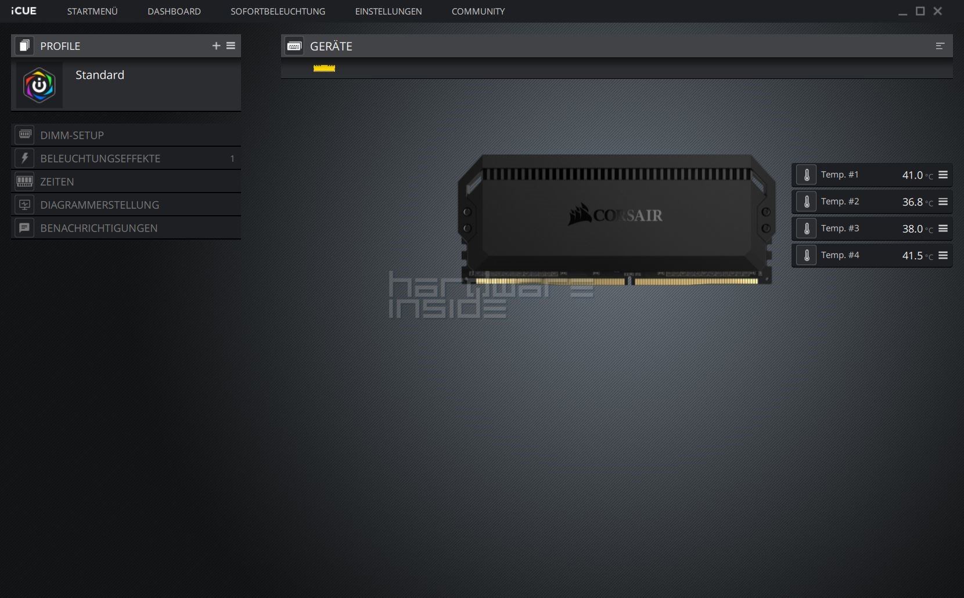Click the Temp. #1 label
This screenshot has width=964, height=598.
click(x=840, y=175)
